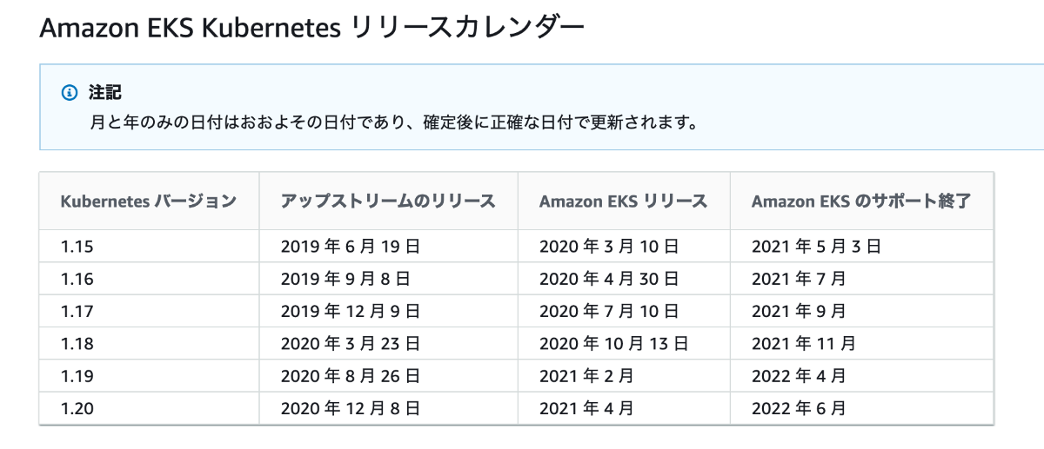Screen dimensions: 1044x449
Task: Click the note text about approximate dates
Action: [393, 122]
